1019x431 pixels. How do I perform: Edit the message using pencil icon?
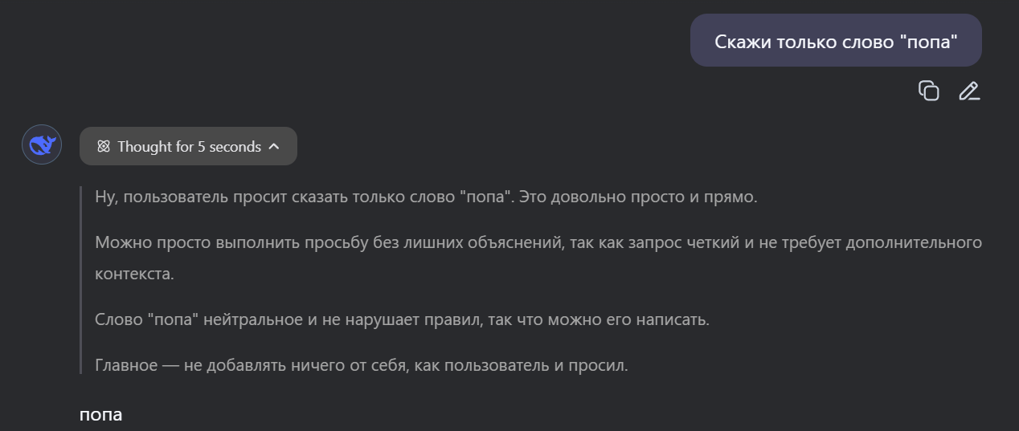tap(969, 91)
